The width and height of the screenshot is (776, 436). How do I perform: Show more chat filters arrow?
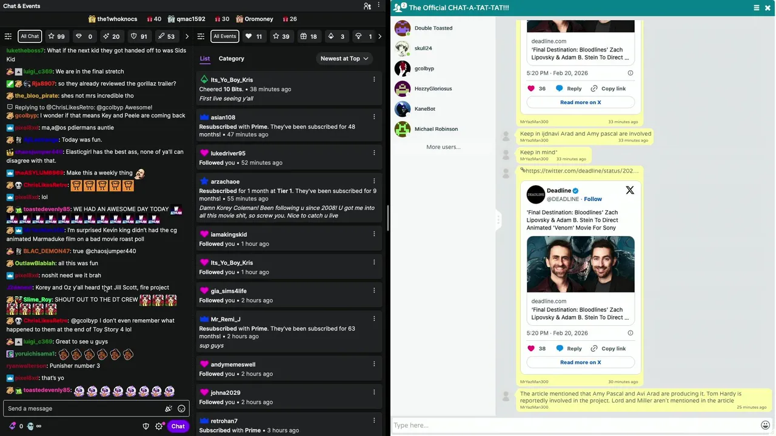tap(187, 36)
